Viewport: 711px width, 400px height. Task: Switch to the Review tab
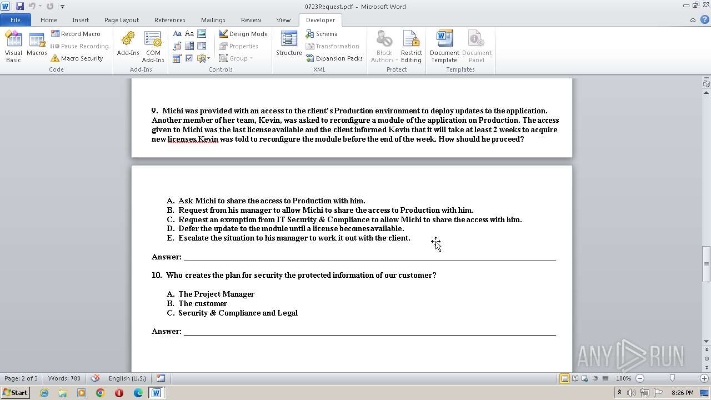click(251, 20)
